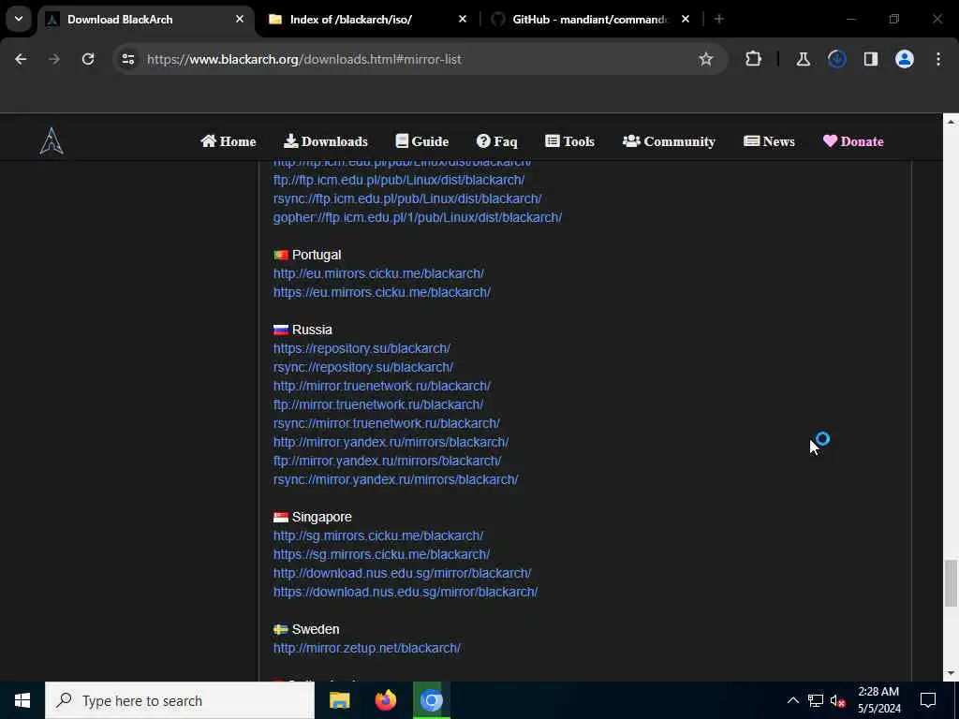The image size is (959, 719).
Task: Open Chrome Labs flask icon
Action: [803, 59]
